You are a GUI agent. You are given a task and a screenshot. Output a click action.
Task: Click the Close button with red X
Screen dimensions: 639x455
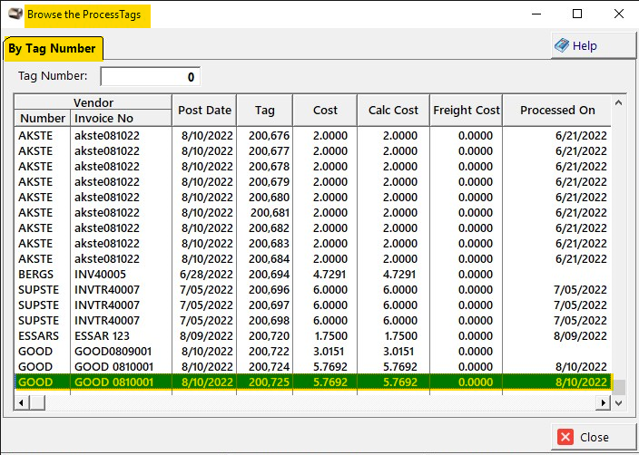pyautogui.click(x=594, y=437)
